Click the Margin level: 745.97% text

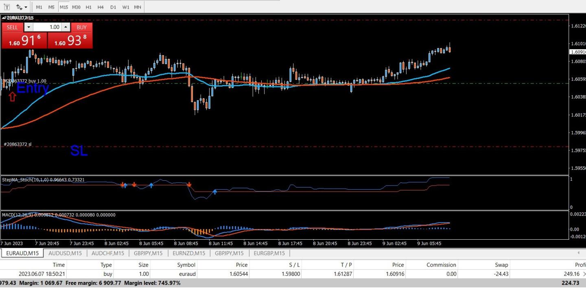pyautogui.click(x=152, y=283)
